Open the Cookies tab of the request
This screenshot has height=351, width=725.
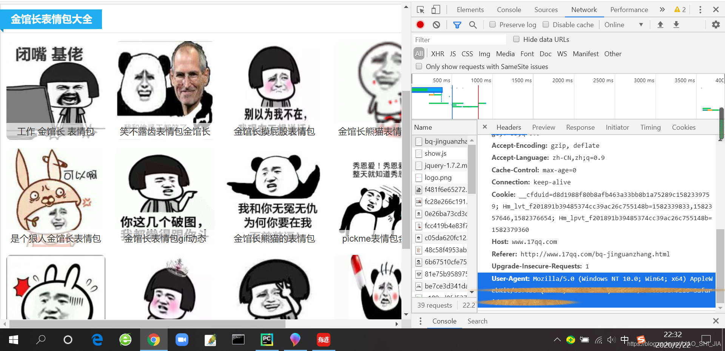683,127
